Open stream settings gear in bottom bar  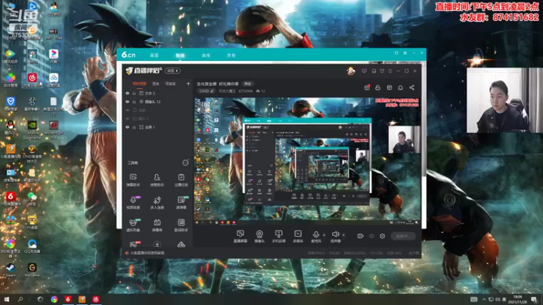click(382, 236)
